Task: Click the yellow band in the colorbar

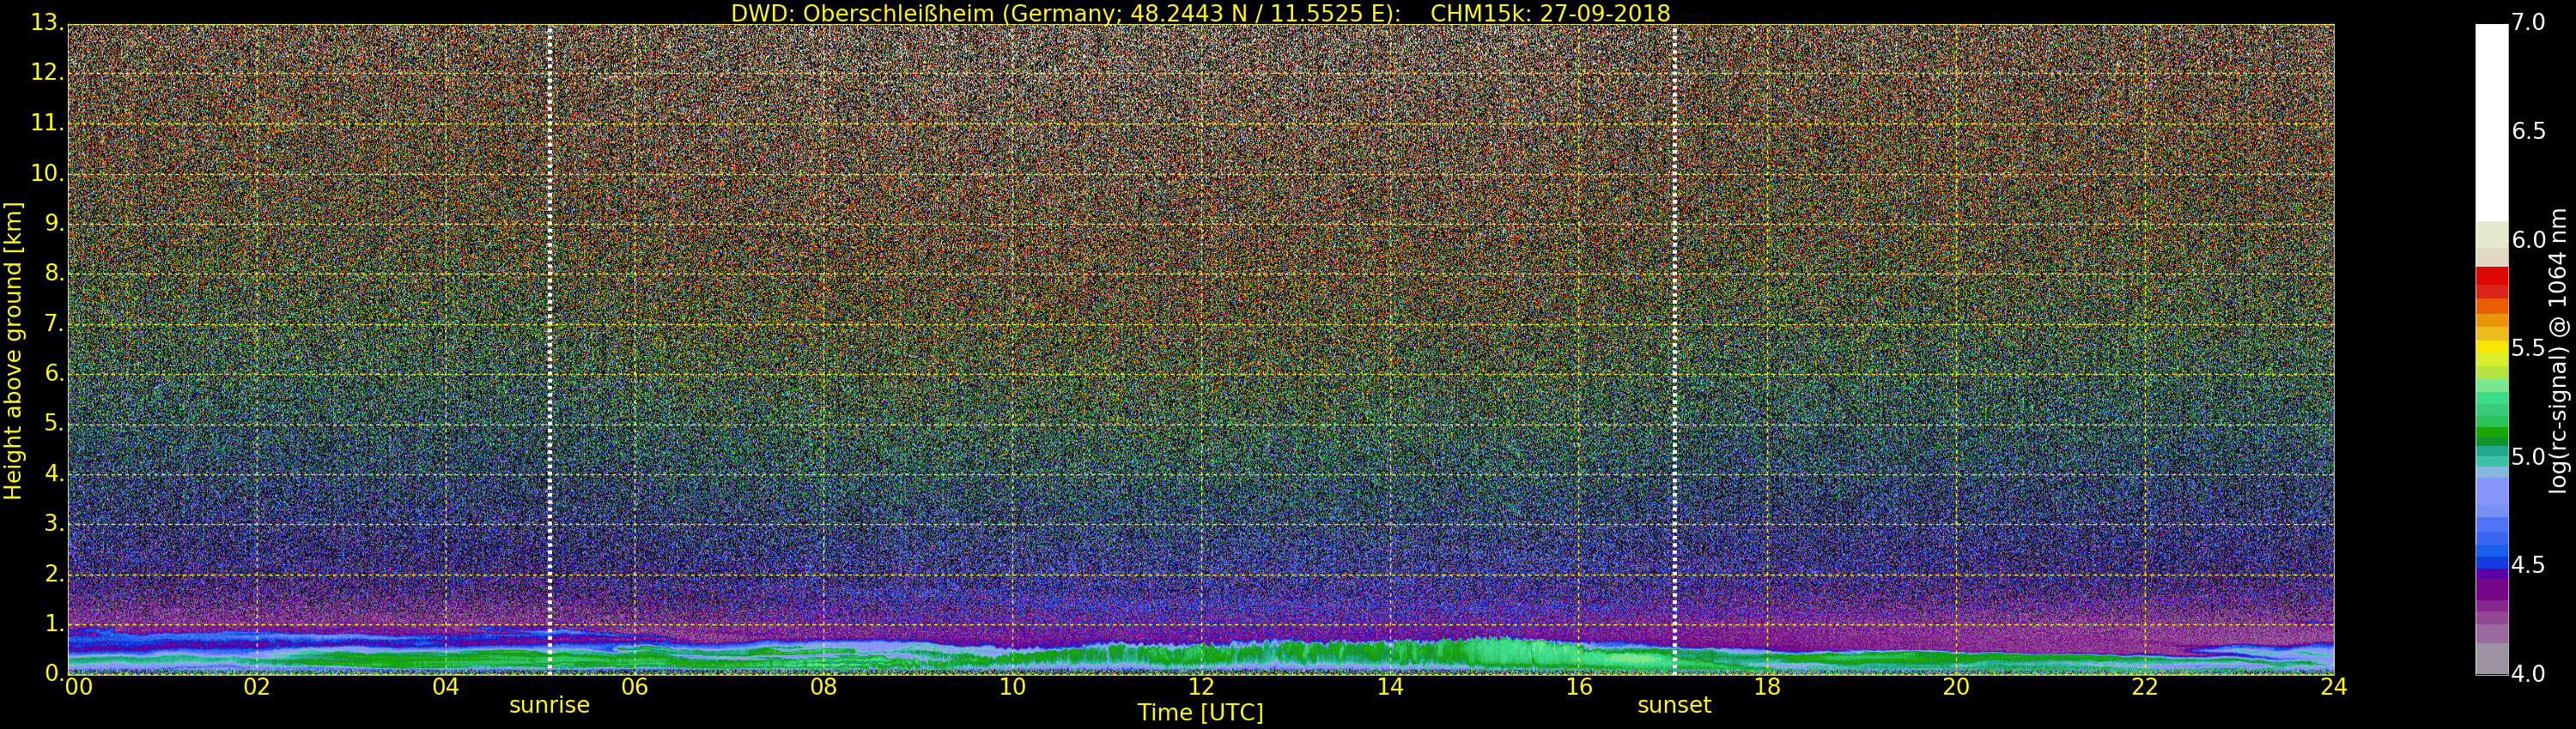Action: 2491,347
